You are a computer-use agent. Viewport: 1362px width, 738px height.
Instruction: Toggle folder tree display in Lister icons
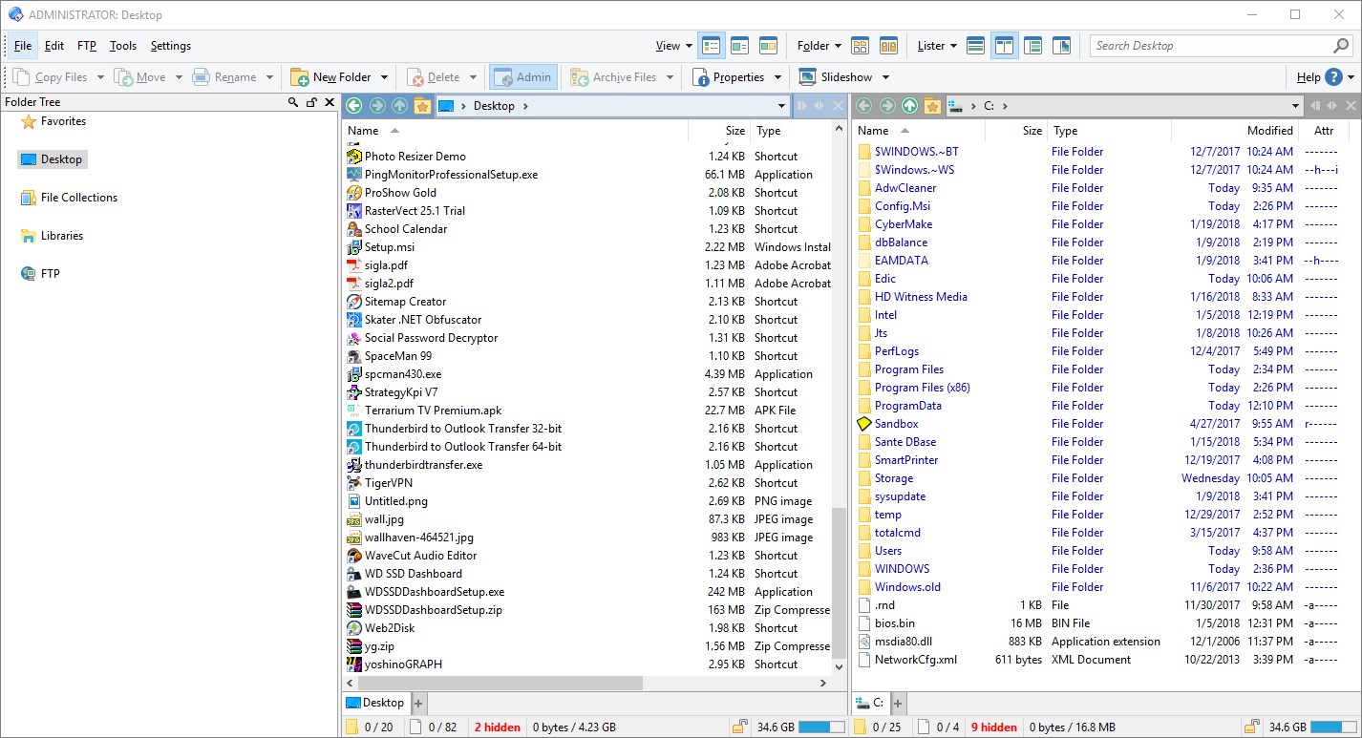1032,46
